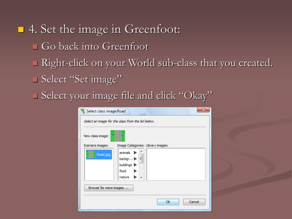Click inside the empty Library images list
This screenshot has height=219, width=292.
pos(176,165)
